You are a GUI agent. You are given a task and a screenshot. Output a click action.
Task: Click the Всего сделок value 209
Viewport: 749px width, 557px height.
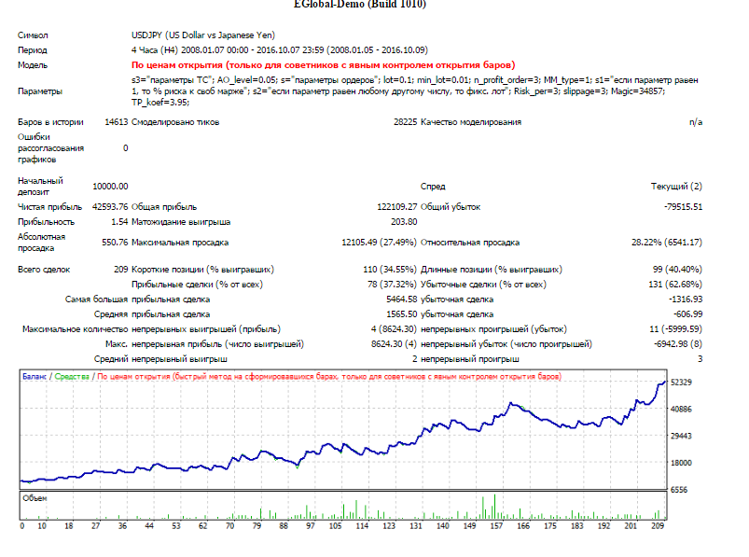(x=121, y=270)
